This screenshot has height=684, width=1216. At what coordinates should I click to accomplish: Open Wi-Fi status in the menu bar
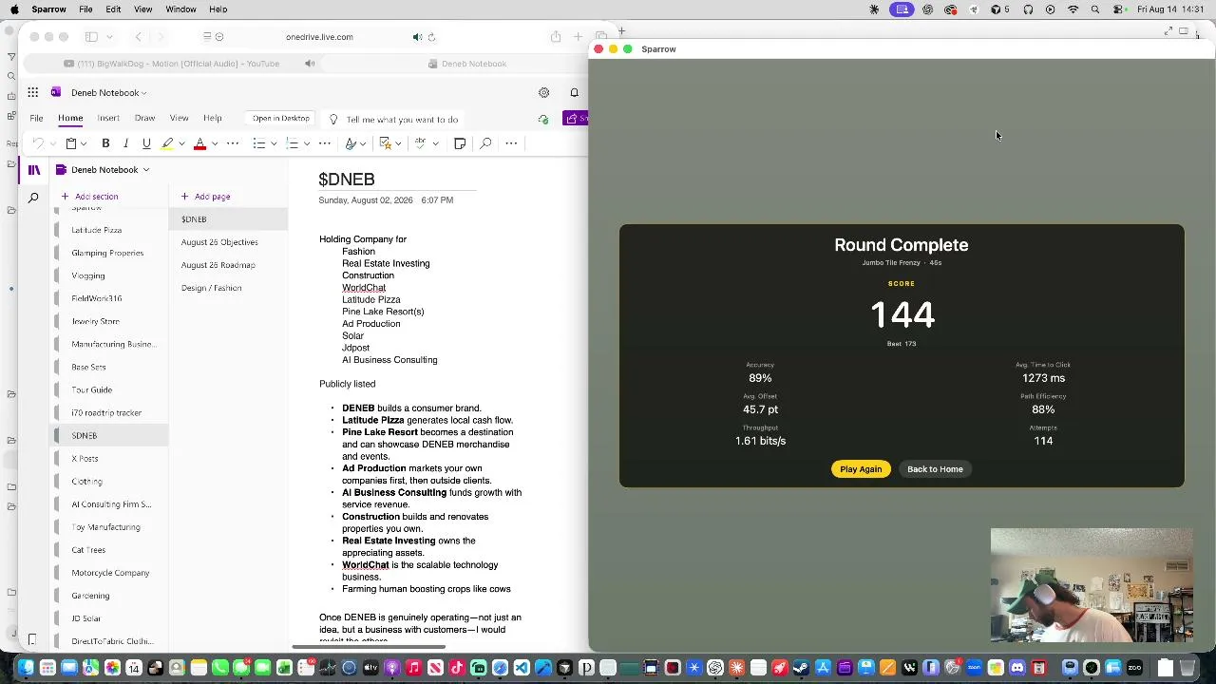tap(1073, 9)
